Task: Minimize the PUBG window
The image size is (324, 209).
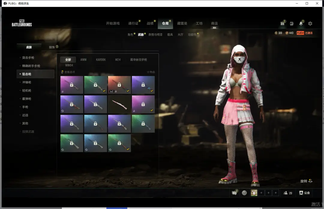Action: [297, 3]
